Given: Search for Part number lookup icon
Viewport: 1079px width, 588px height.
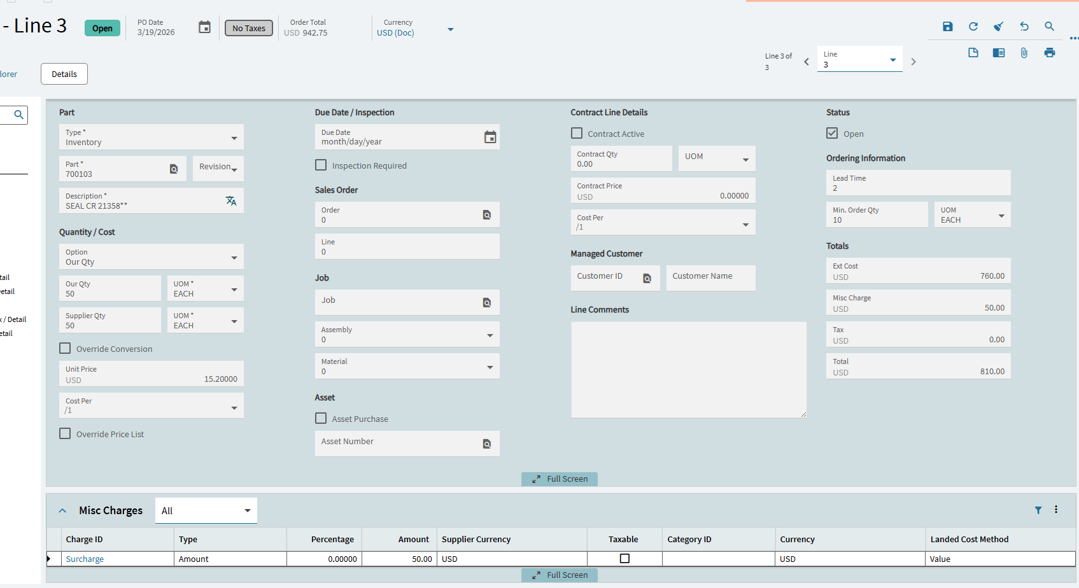Looking at the screenshot, I should click(x=174, y=169).
